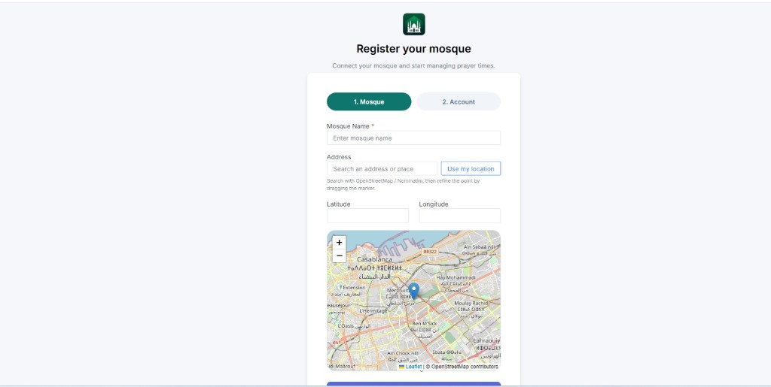Click the flag icon beside Leaflet

point(402,367)
